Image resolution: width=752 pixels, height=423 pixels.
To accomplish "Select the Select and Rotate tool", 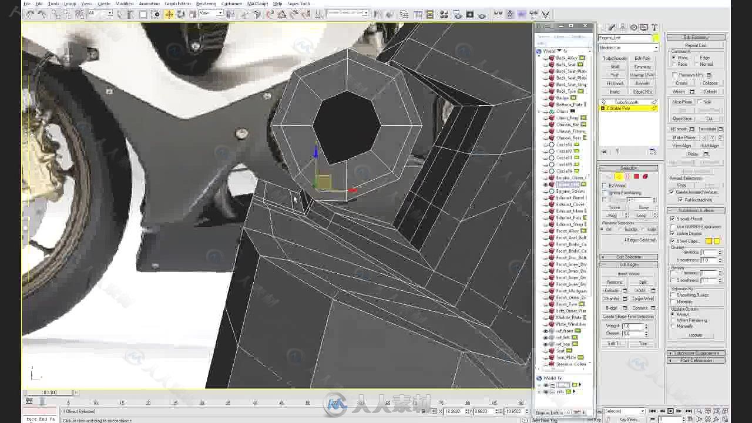I will (180, 14).
